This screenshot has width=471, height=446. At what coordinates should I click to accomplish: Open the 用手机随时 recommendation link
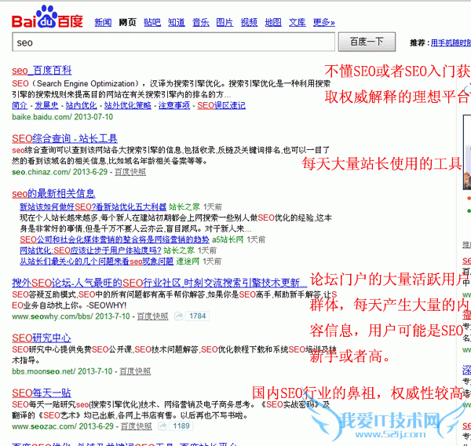pos(451,42)
